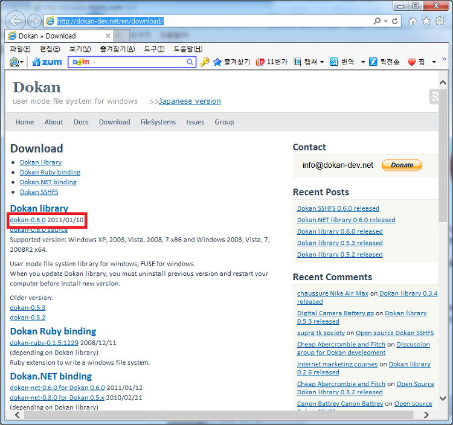The height and width of the screenshot is (425, 453).
Task: Open the 찜 dropdown arrow
Action: coord(434,62)
